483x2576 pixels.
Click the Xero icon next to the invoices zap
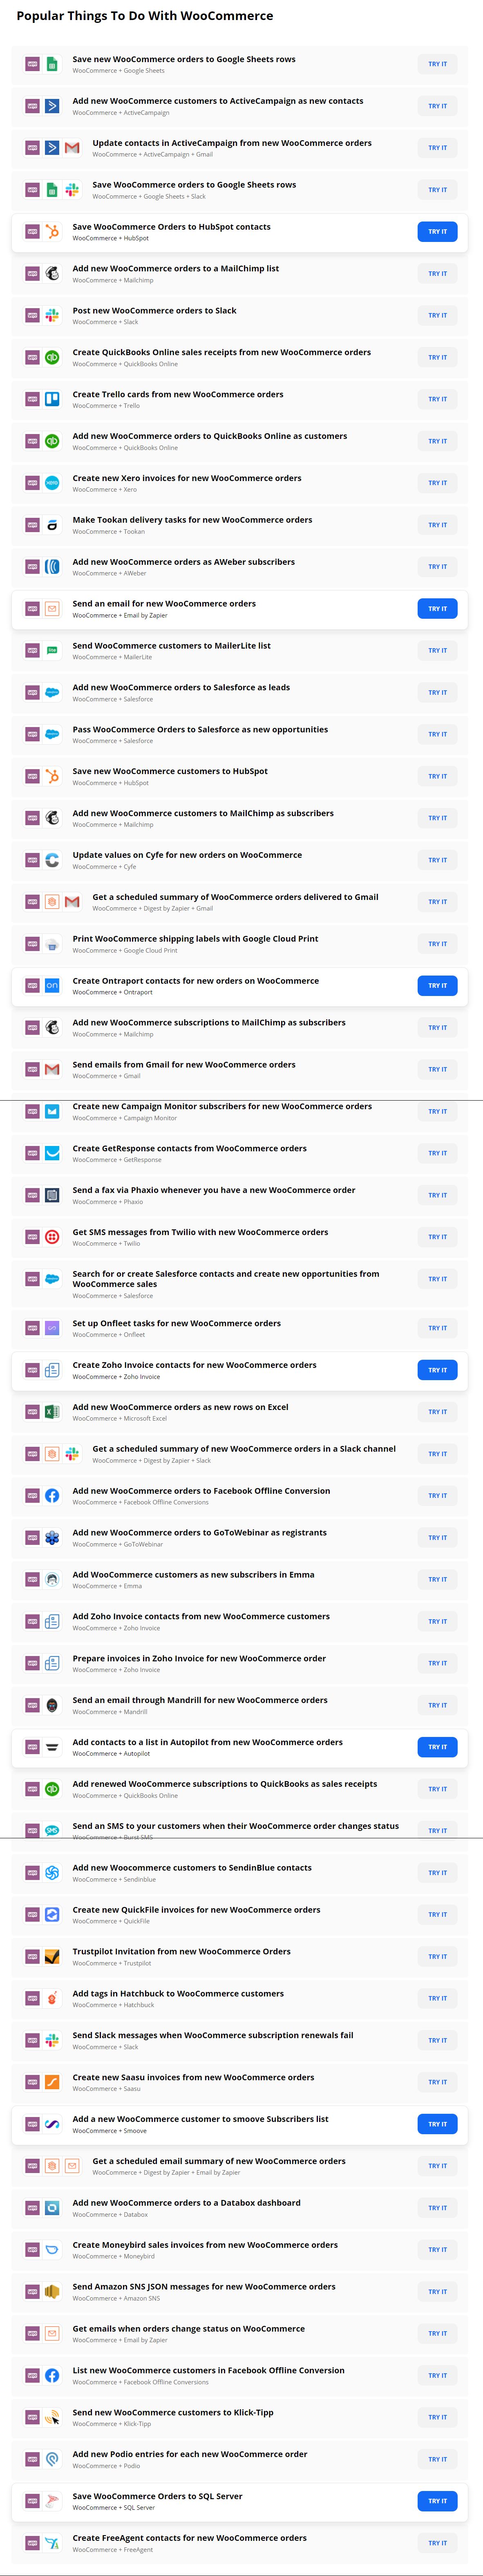pos(52,483)
